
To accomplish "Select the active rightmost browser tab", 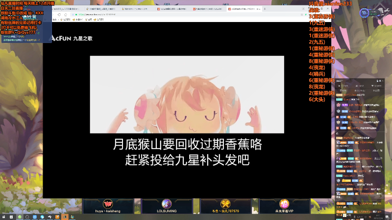I will 244,9.
